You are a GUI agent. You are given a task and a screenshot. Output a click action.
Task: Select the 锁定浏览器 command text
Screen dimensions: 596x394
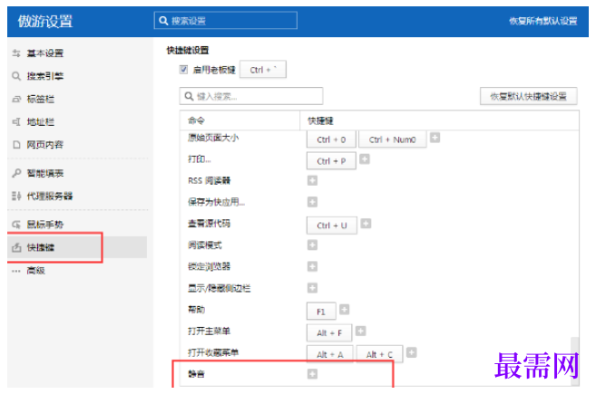tap(209, 266)
